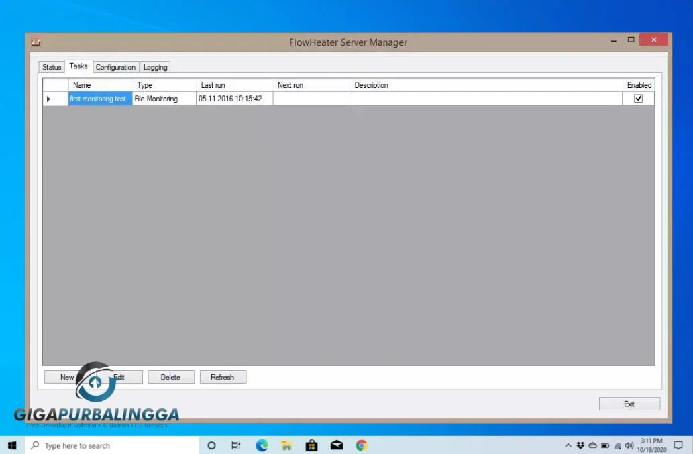Launch Microsoft Edge from the taskbar
Image resolution: width=693 pixels, height=454 pixels.
[x=262, y=445]
